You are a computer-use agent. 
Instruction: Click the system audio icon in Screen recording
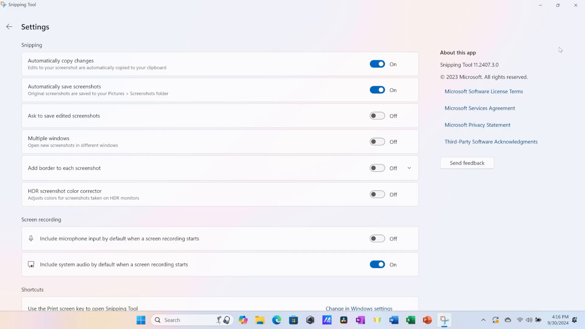(x=31, y=264)
